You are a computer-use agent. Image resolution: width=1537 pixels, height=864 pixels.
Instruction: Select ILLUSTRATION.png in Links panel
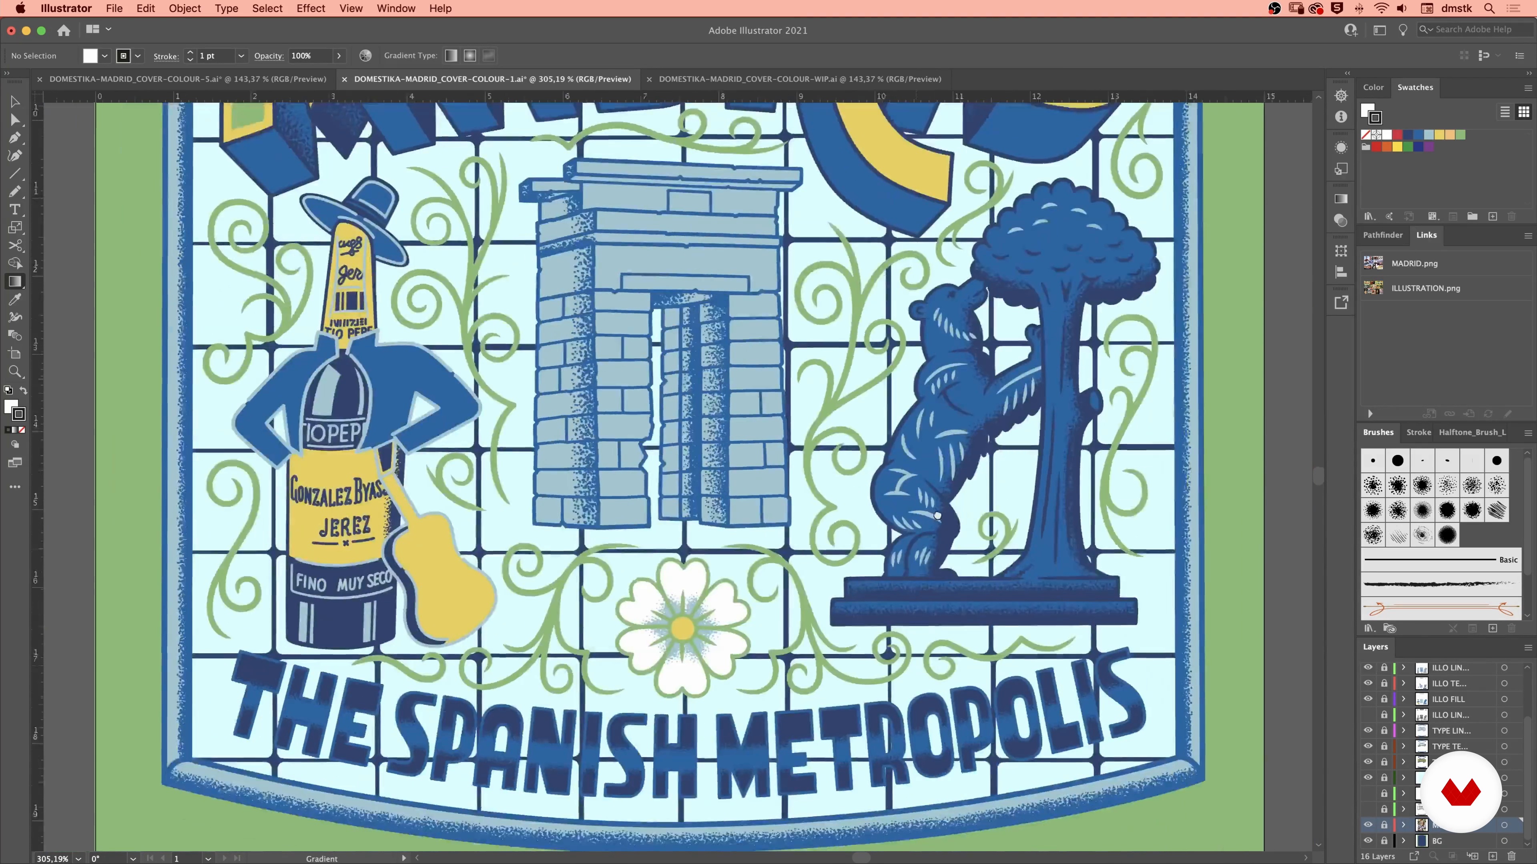1444,288
